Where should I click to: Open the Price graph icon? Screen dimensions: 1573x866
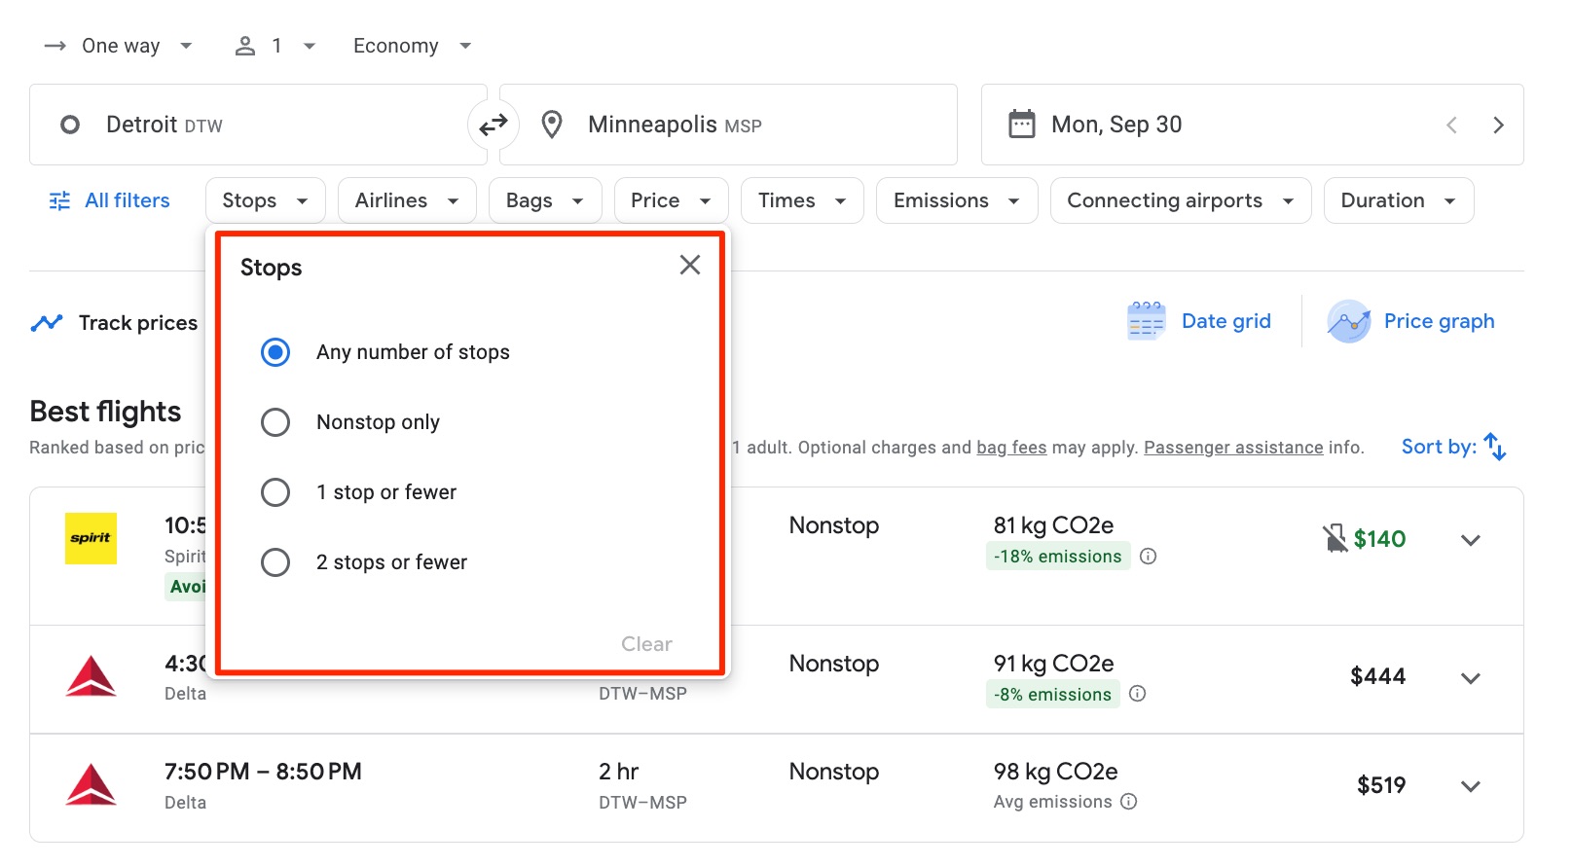pos(1348,321)
